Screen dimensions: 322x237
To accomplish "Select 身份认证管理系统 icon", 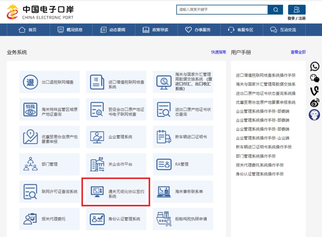I will 97,219.
